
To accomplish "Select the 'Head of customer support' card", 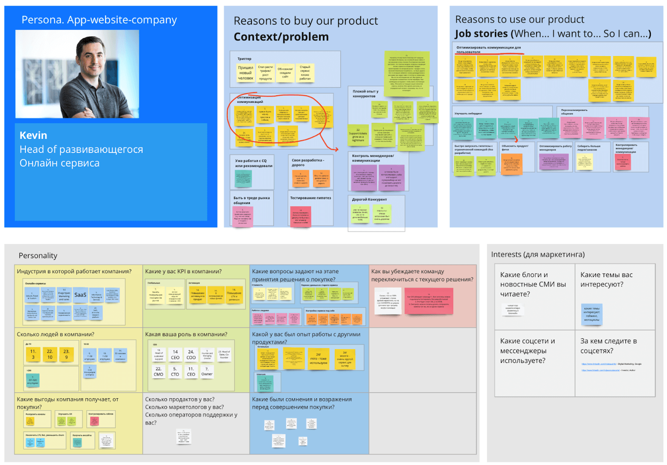I will coord(159,355).
